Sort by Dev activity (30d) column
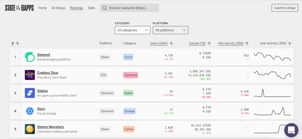This screenshot has width=302, height=139. coord(231,43)
